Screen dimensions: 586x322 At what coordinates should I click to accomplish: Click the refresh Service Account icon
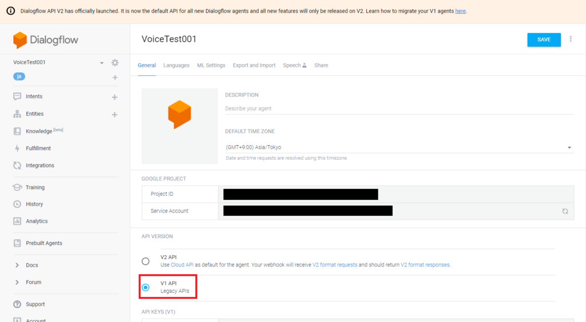coord(565,211)
